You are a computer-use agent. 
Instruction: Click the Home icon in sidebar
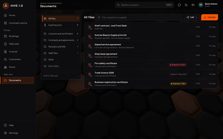click(5, 15)
